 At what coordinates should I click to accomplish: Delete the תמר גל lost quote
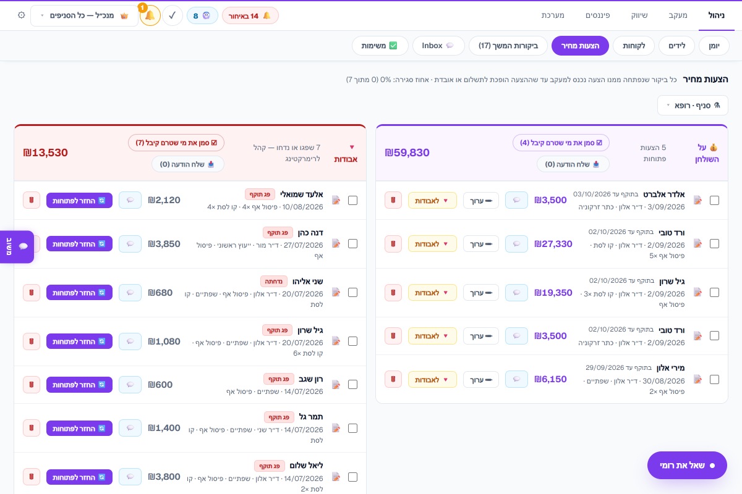(x=32, y=428)
